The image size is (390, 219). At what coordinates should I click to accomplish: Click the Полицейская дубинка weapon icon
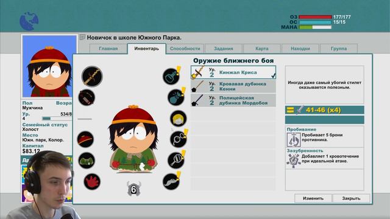point(198,100)
